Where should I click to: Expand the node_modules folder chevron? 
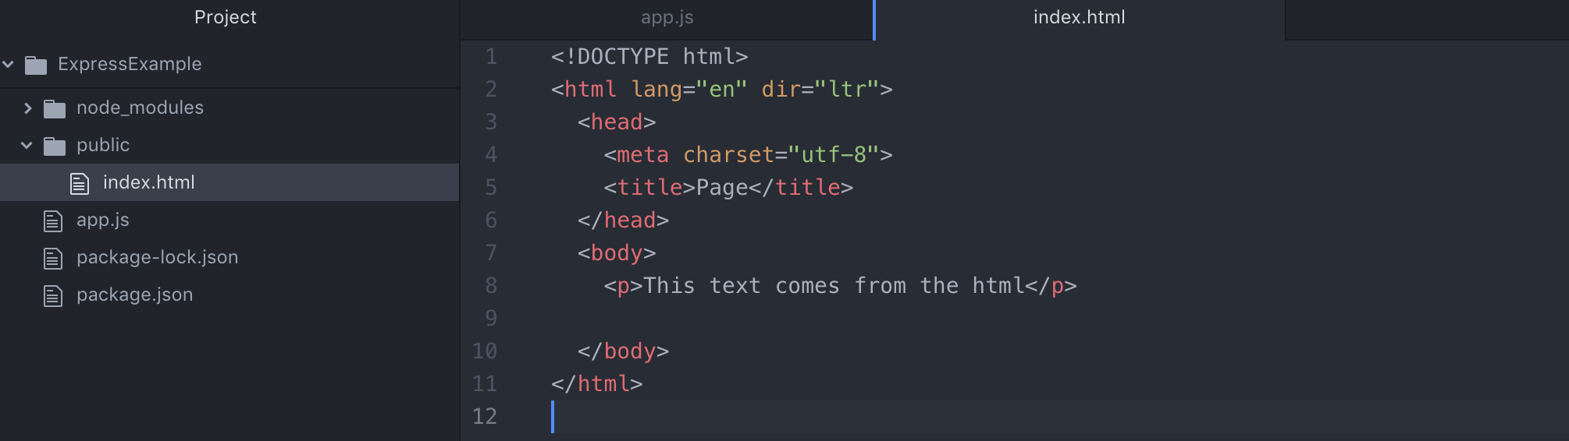click(28, 108)
